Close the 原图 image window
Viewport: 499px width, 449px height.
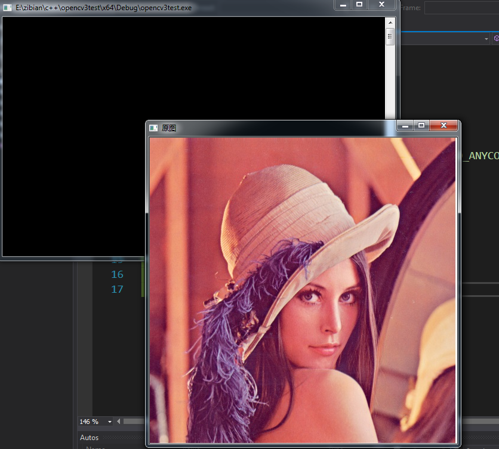coord(443,125)
